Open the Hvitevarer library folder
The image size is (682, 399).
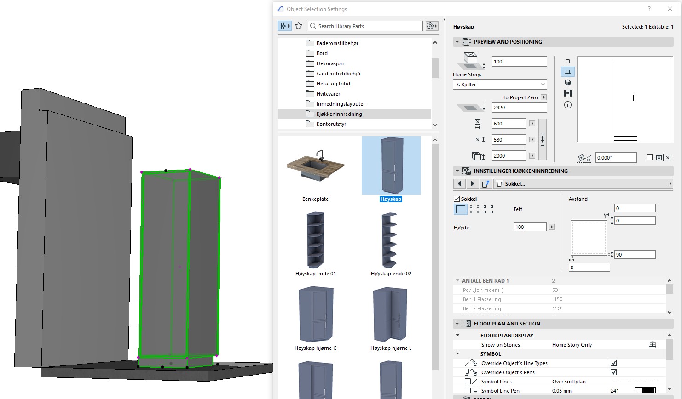click(328, 94)
